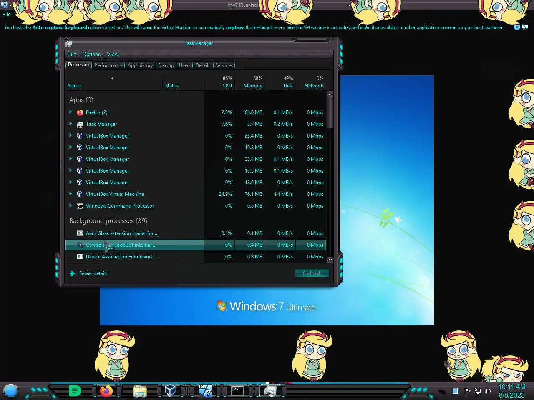Open VirtualBox cube icon in taskbar
The image size is (534, 400).
click(170, 390)
